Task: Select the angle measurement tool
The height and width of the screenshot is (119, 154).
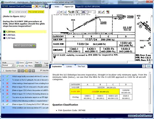Action: point(86,12)
